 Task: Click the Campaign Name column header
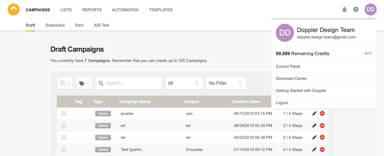tap(135, 102)
